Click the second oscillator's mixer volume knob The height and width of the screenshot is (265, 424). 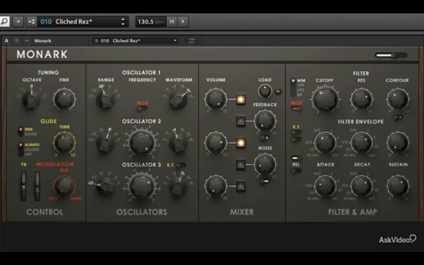(216, 143)
